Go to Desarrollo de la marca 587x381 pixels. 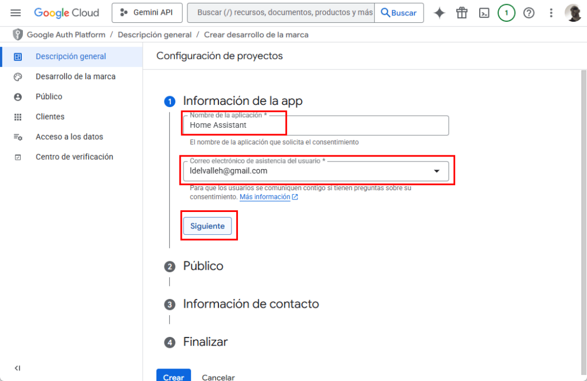75,76
